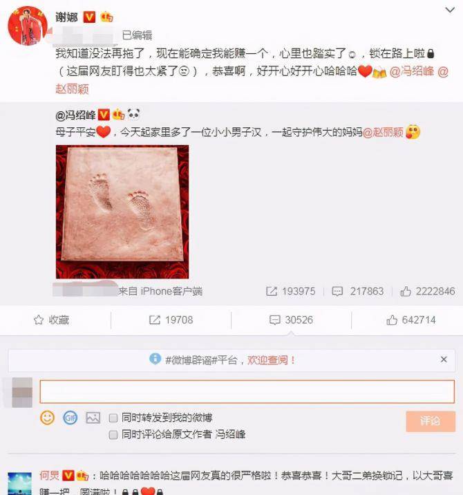Expand the post options chevron menu
This screenshot has height=495, width=463.
[x=450, y=10]
